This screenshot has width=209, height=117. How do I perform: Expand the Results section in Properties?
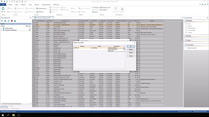(186, 36)
